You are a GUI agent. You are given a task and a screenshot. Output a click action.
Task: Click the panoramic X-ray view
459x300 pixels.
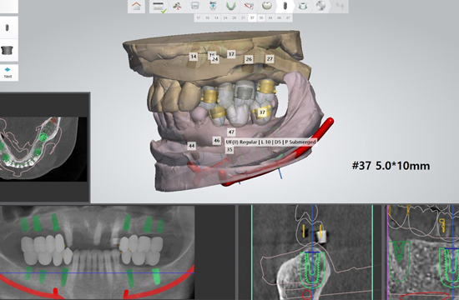coord(97,252)
